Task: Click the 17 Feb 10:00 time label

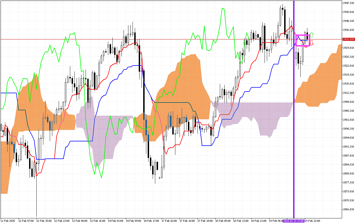Action: [x=187, y=221]
